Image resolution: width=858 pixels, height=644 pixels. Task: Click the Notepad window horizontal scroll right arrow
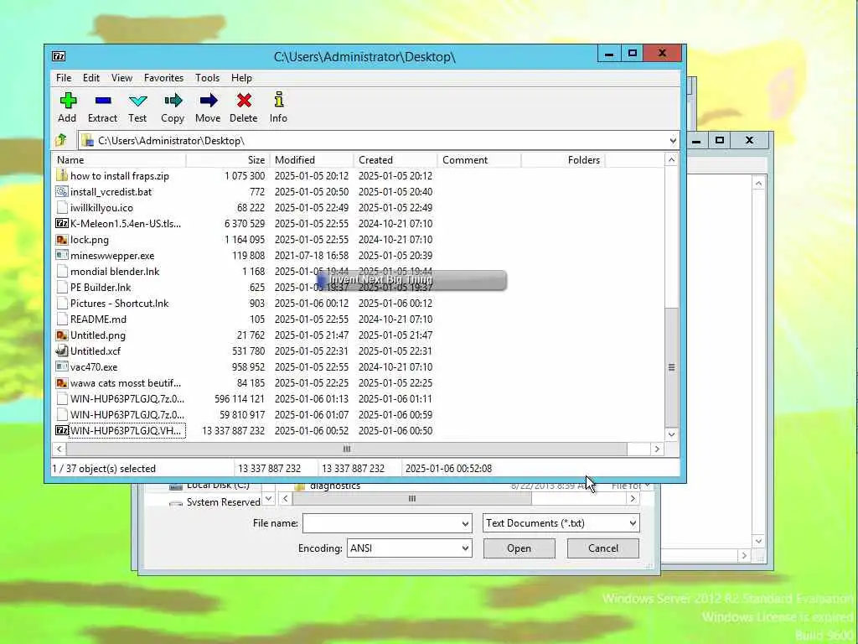tap(743, 555)
